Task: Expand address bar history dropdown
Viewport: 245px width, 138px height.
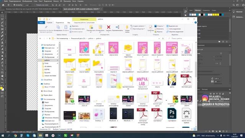Action: [159, 38]
